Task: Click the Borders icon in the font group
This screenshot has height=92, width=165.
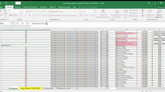Action: coord(21,15)
